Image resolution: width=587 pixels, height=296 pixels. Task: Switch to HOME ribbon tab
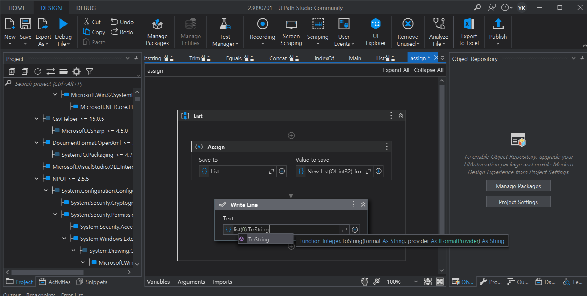pos(17,8)
